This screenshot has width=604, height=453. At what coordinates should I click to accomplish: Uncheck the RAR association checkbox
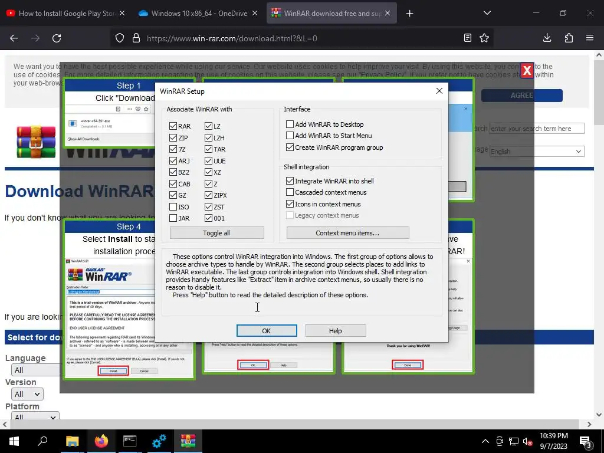[173, 126]
